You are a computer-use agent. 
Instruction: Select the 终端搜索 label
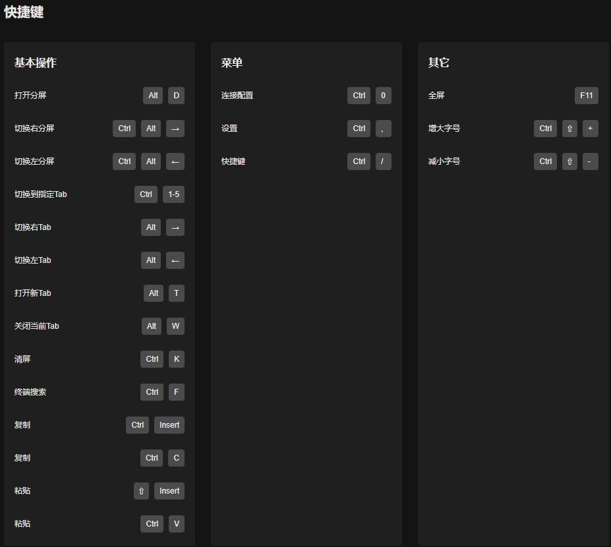click(x=30, y=392)
